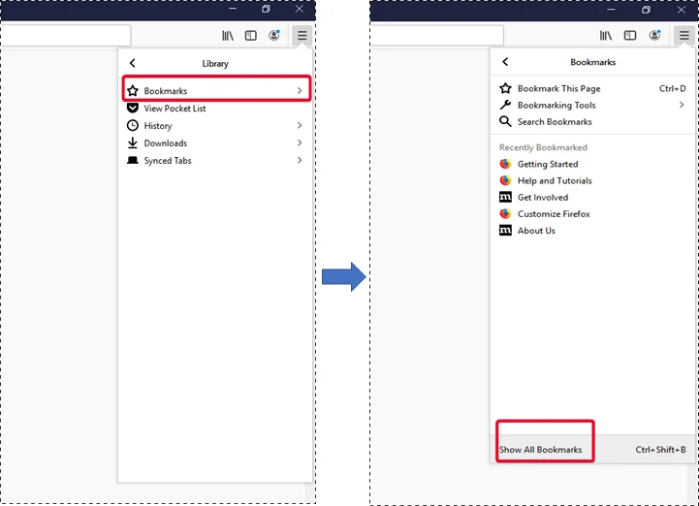Choose Bookmark This Page

point(593,89)
